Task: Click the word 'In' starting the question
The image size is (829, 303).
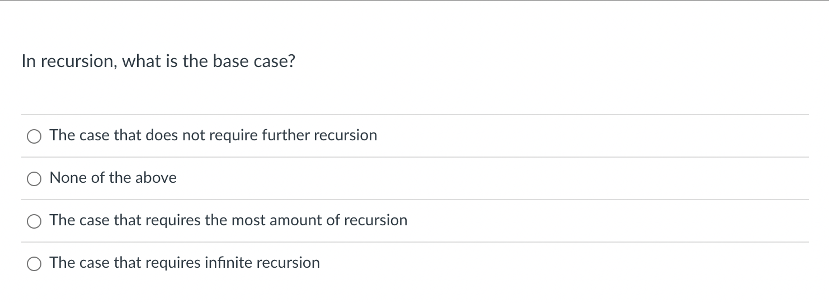Action: [x=28, y=61]
